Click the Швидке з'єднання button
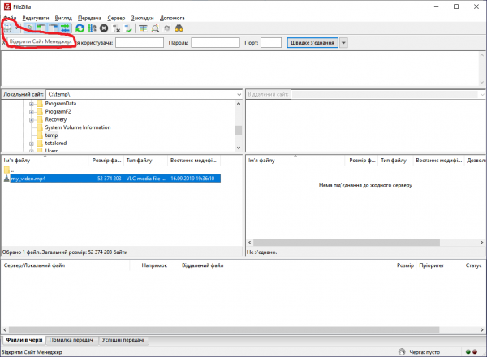Screen dimensions: 487x357 tap(312, 42)
